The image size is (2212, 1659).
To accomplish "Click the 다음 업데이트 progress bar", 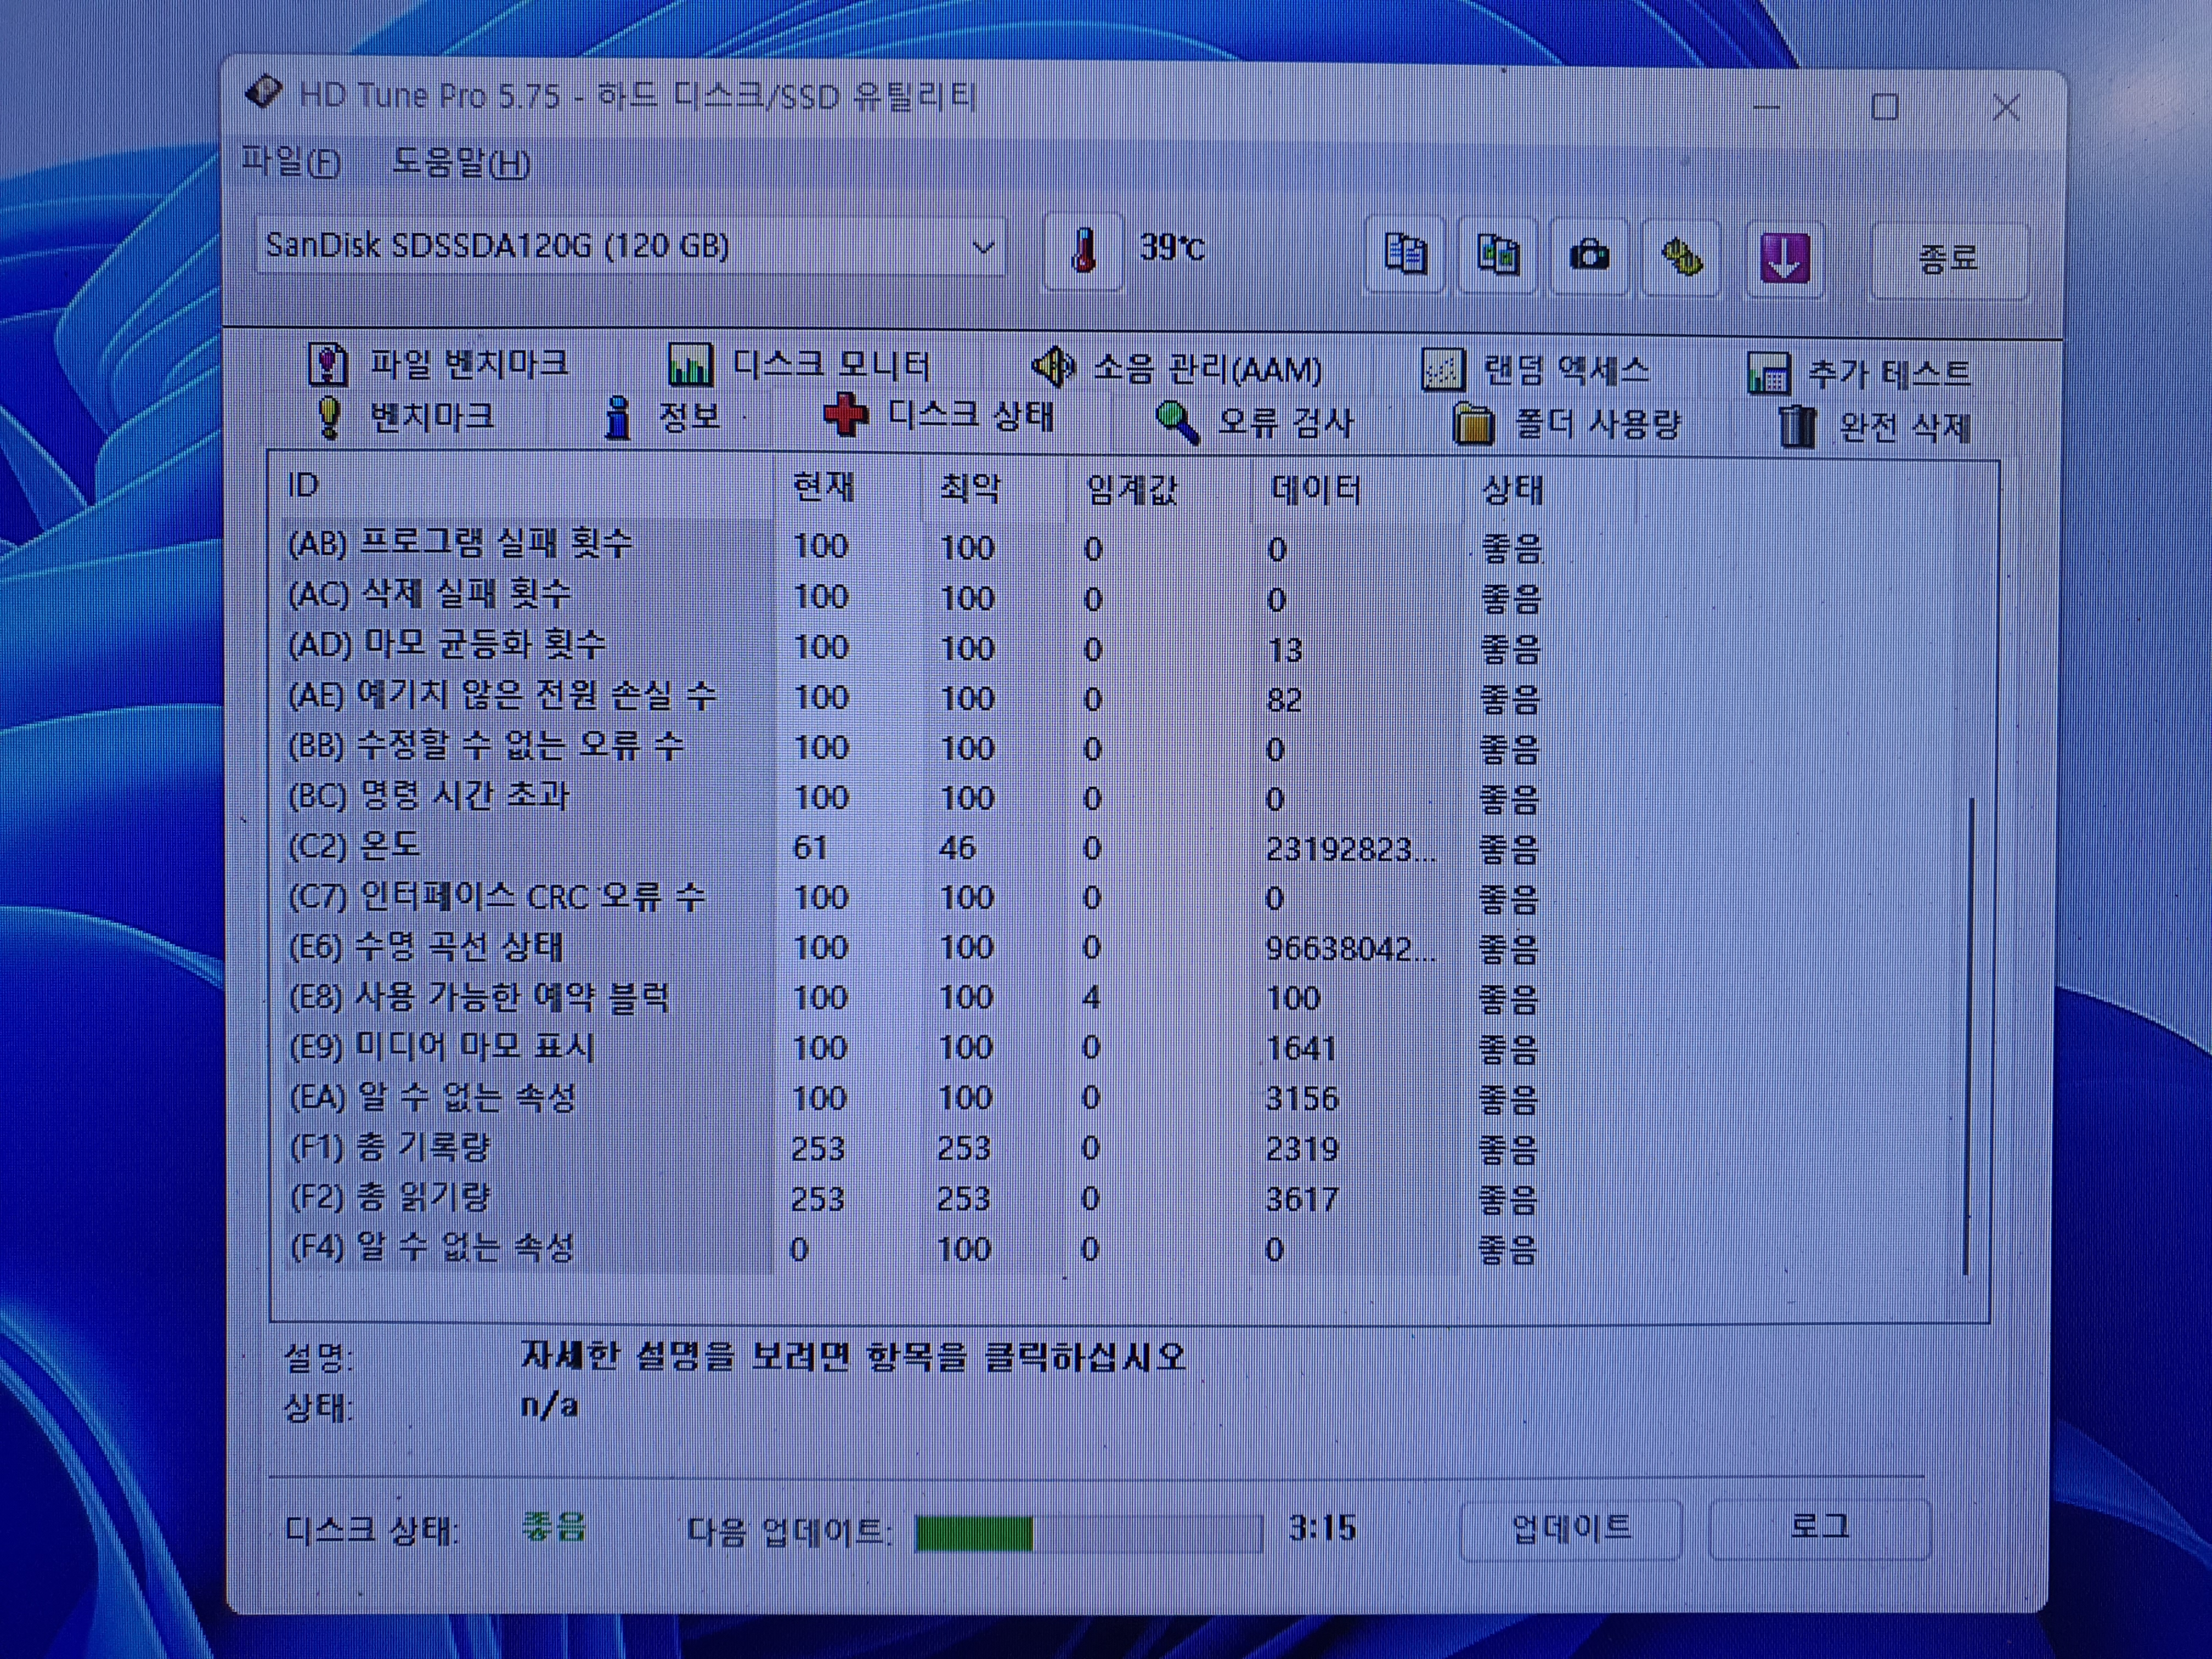I will (x=1088, y=1533).
